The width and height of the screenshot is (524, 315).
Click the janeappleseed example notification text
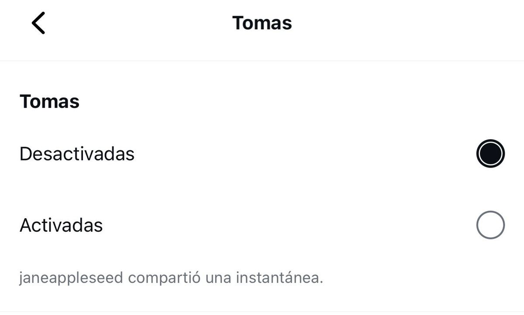[171, 278]
